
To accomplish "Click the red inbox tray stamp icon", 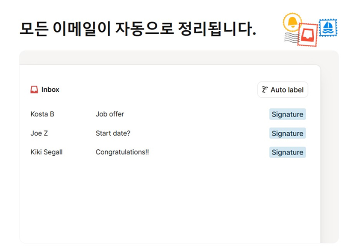I will click(308, 35).
